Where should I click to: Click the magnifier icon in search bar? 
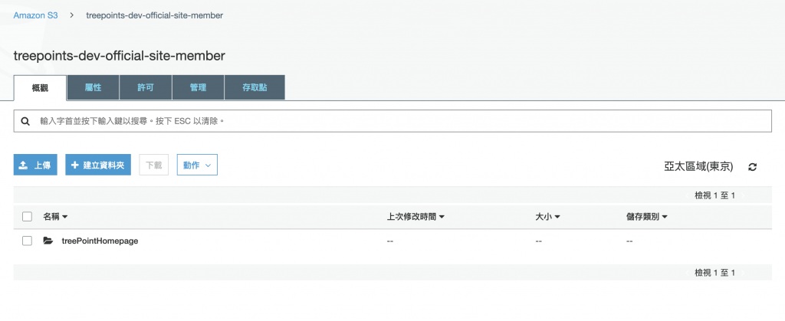click(x=25, y=122)
